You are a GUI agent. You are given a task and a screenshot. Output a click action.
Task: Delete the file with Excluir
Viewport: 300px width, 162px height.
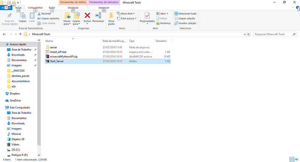87,17
